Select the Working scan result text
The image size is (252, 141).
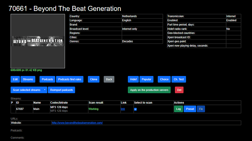pos(93,109)
